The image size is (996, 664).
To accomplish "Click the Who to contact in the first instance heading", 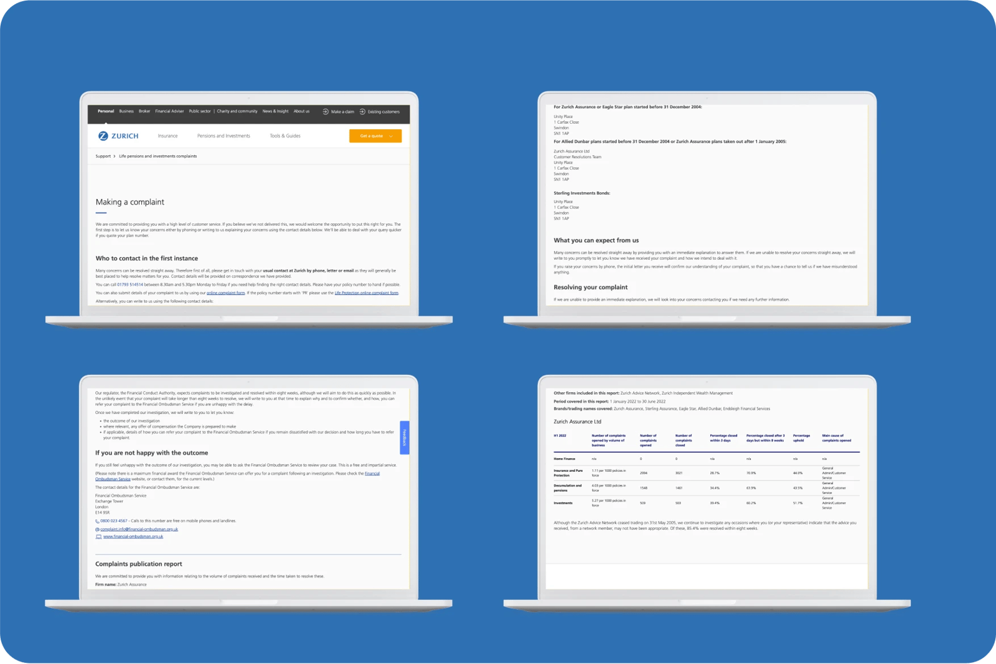I will point(147,259).
